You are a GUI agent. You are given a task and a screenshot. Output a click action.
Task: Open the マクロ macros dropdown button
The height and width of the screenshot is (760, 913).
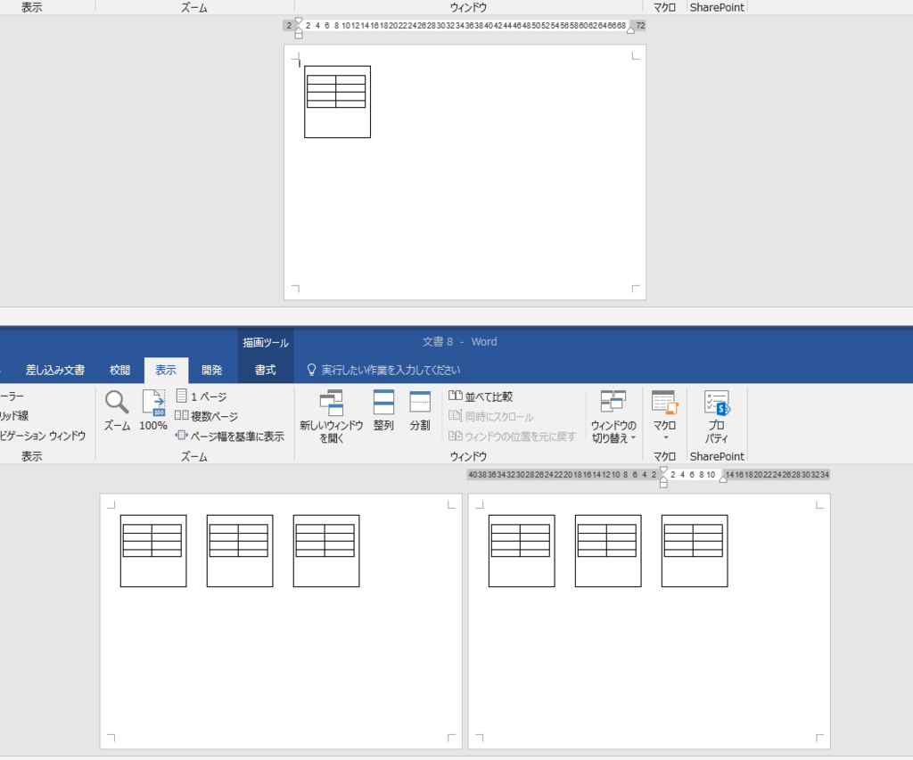coord(664,415)
